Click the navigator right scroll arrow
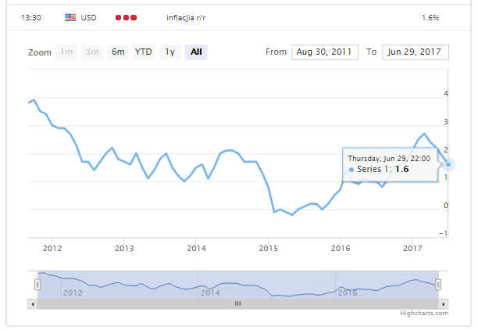Screen dimensions: 478x330 coord(444,303)
